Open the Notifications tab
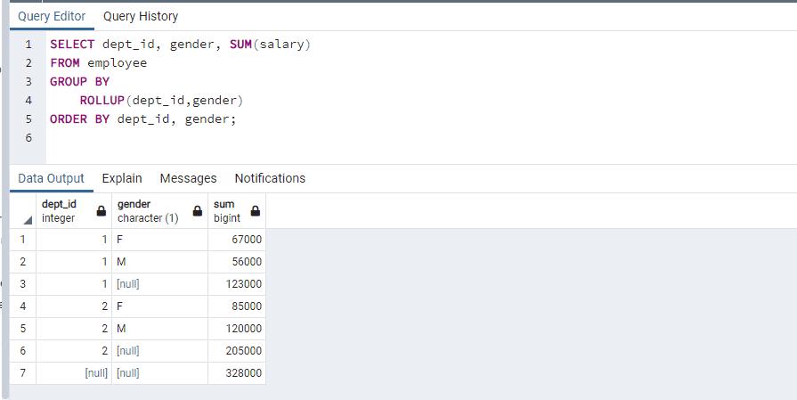The height and width of the screenshot is (400, 797). click(x=270, y=178)
